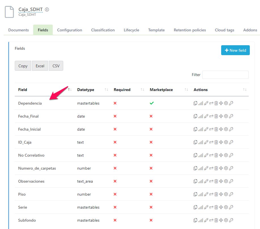Sort the table by Field column header
260x229 pixels.
pyautogui.click(x=23, y=90)
